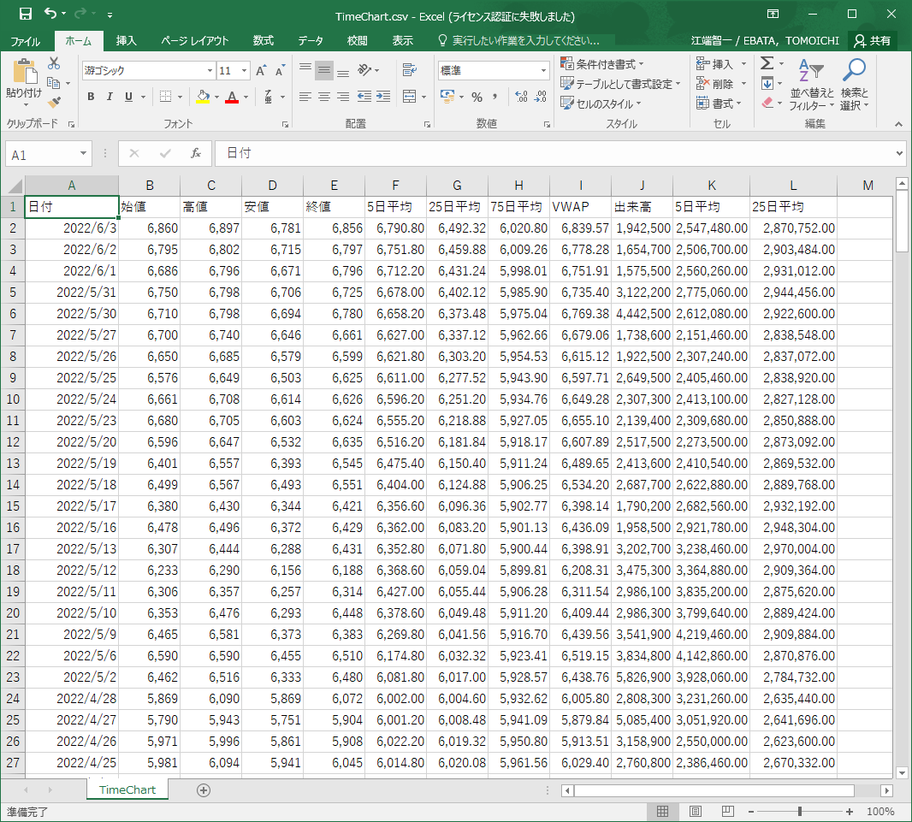Screen dimensions: 912x822
Task: Open the Name Box dropdown arrow
Action: (83, 154)
